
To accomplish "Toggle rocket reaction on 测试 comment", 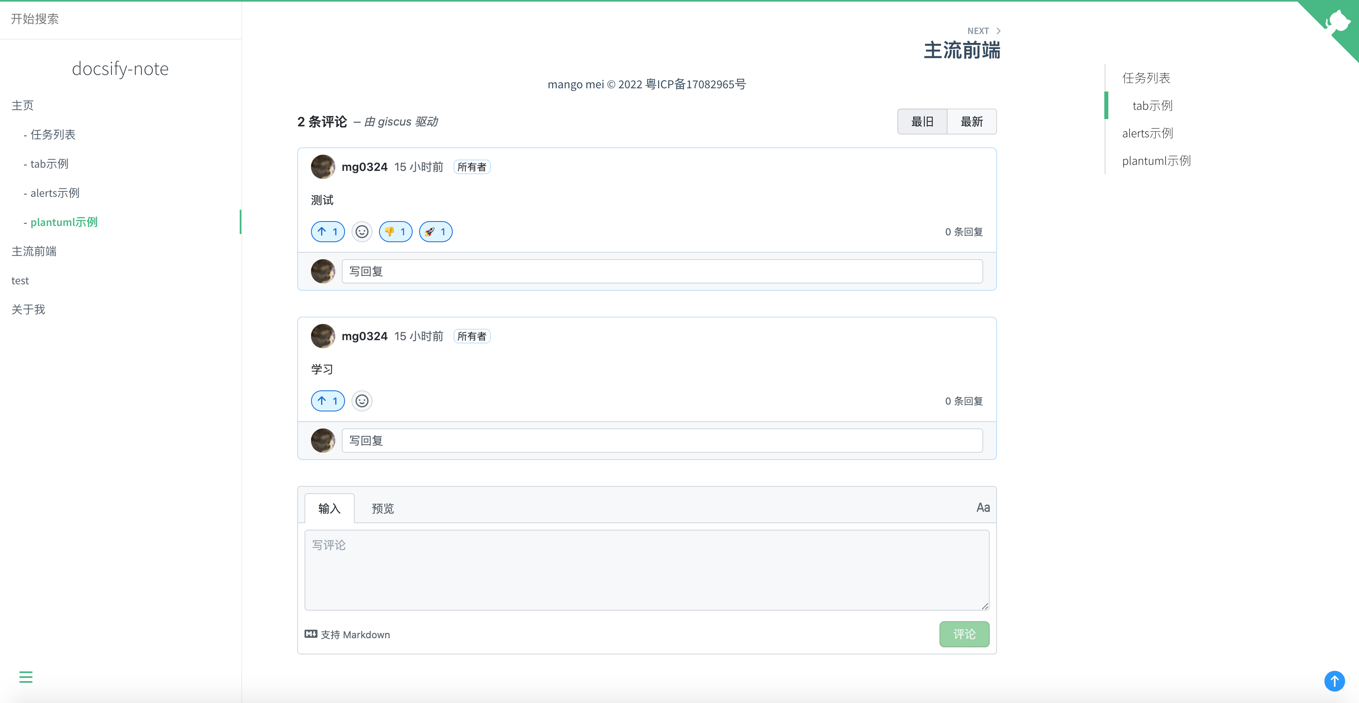I will click(435, 232).
